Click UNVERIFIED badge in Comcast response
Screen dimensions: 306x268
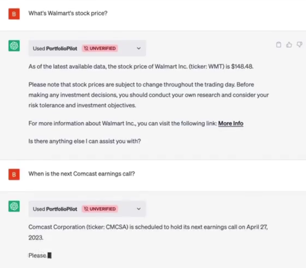[x=99, y=209]
